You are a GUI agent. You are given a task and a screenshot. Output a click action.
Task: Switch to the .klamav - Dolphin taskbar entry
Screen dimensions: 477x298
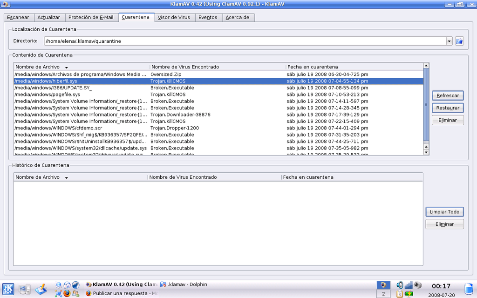184,284
